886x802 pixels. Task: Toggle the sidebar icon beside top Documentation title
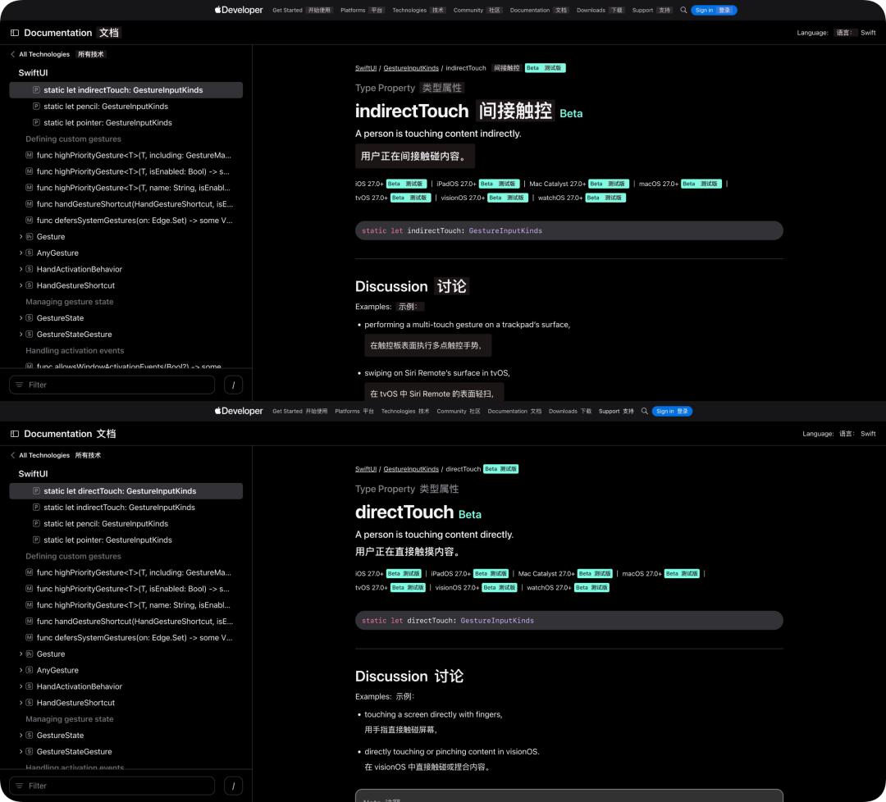(x=15, y=33)
